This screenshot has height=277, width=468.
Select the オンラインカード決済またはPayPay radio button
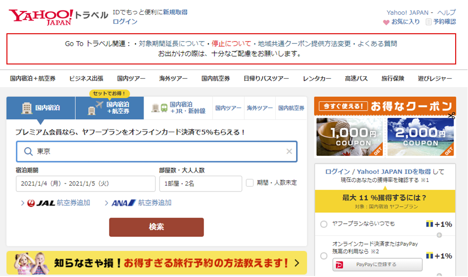tap(324, 256)
